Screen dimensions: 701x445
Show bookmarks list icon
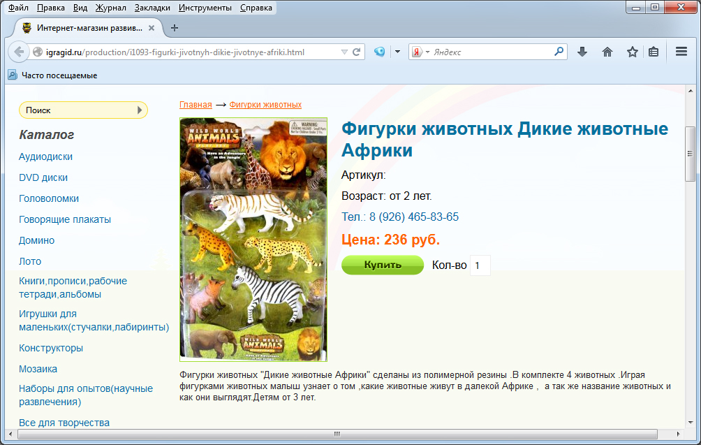click(654, 52)
